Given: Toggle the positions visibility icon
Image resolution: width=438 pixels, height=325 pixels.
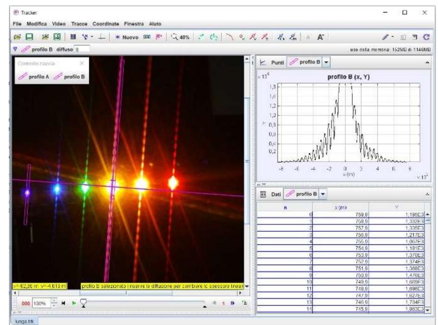Looking at the screenshot, I should coord(241,37).
